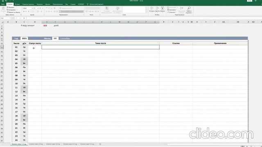The image size is (262, 147).
Task: Open Sort and Filter funnel icon
Action: click(182, 8)
